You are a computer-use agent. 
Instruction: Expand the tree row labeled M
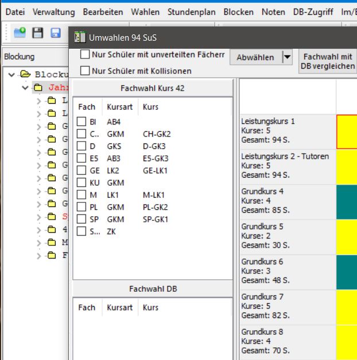pos(38,242)
